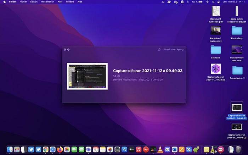Launch Google Chrome from the Dock
248x155 pixels.
(x=46, y=149)
